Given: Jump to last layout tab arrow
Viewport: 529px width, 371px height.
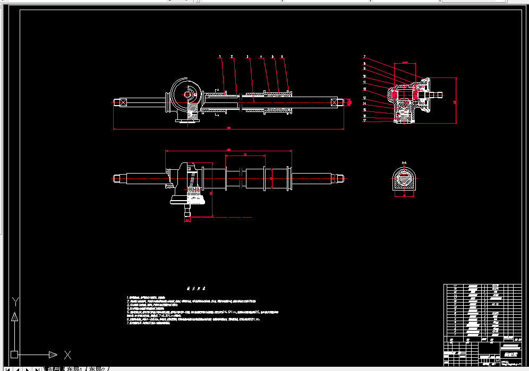Looking at the screenshot, I should (37, 369).
